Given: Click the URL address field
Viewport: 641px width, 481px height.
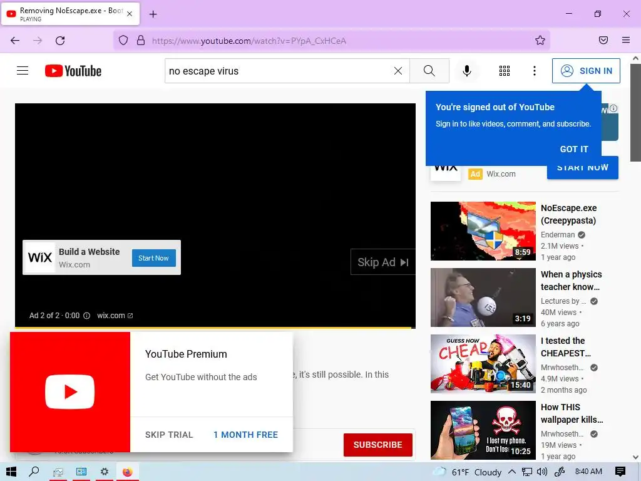Looking at the screenshot, I should tap(332, 41).
